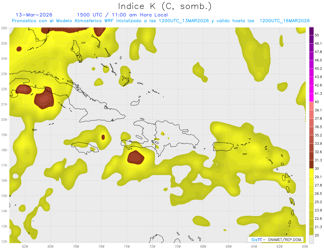Click the title "Indice K (C, somb.)"
324x250 pixels.
(x=165, y=6)
